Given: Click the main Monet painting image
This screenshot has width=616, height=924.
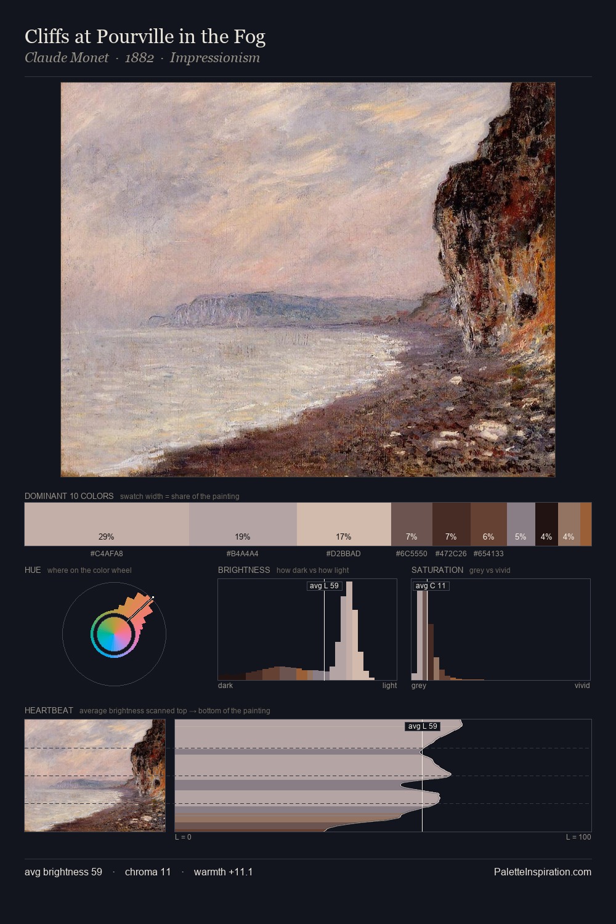Looking at the screenshot, I should pos(308,280).
